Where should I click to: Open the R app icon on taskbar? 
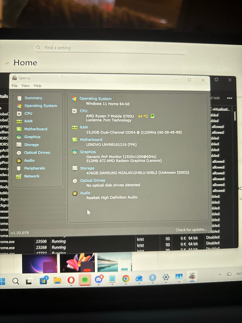[152, 278]
